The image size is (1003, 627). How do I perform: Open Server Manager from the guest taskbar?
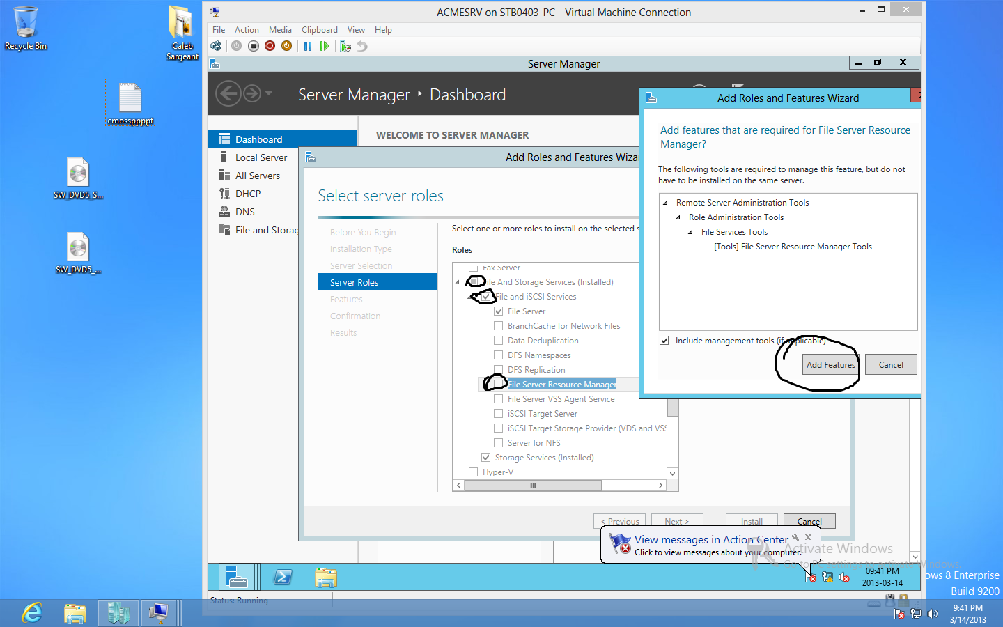[x=237, y=578]
